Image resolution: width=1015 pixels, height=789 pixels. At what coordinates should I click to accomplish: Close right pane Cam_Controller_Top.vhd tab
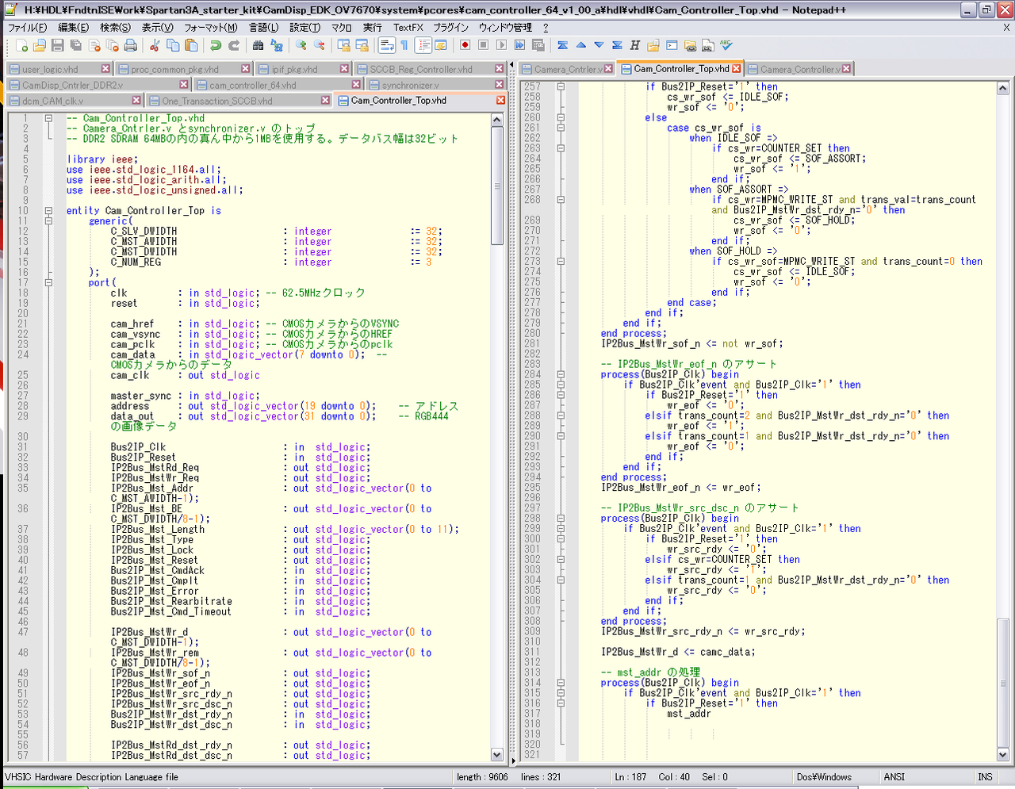click(x=737, y=69)
